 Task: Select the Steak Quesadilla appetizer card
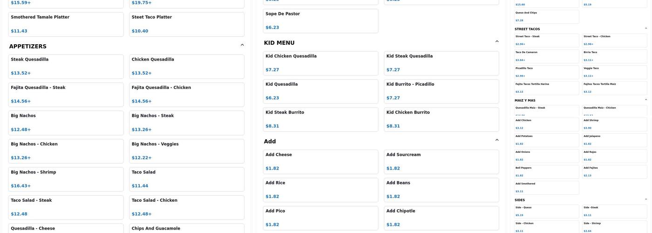click(x=66, y=66)
